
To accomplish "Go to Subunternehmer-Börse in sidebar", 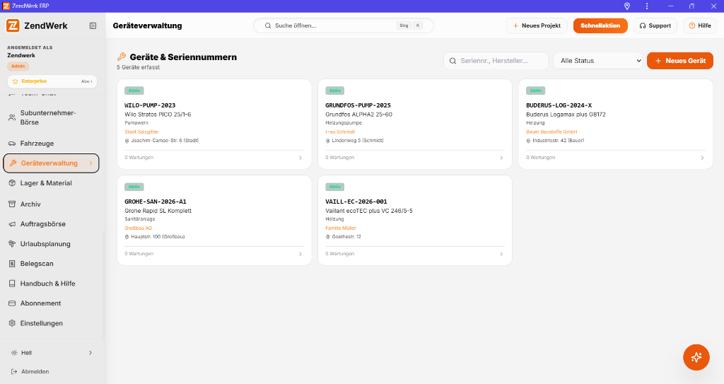I will pos(51,118).
